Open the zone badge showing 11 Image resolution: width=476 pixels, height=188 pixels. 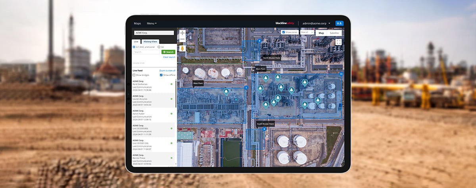tap(341, 74)
